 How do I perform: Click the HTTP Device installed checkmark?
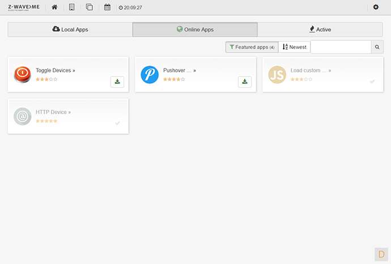tap(117, 123)
